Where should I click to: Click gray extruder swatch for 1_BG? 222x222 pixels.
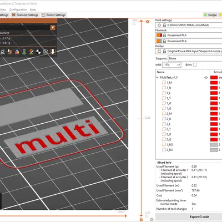point(214,144)
